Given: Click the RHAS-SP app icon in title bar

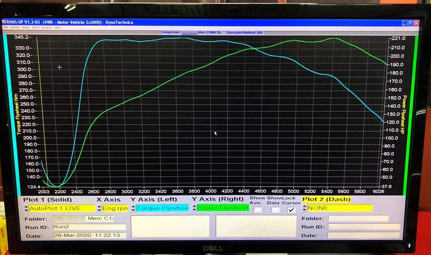Looking at the screenshot, I should coord(4,22).
